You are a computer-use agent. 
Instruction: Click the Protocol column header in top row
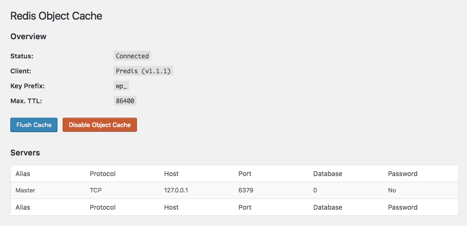(x=102, y=174)
